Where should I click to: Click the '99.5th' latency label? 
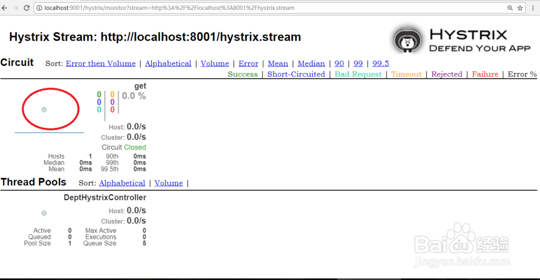click(x=110, y=169)
